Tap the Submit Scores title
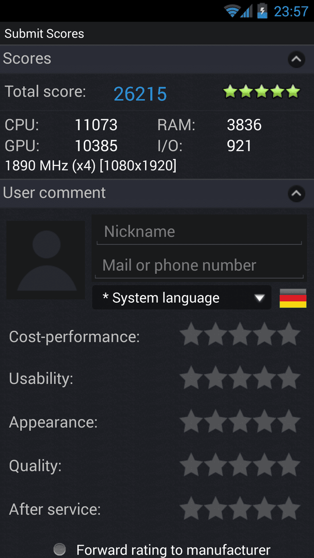Screen dimensions: 314x558 44,34
